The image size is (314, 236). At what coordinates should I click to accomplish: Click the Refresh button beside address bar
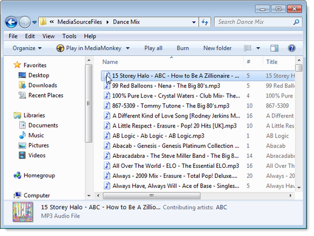point(205,22)
